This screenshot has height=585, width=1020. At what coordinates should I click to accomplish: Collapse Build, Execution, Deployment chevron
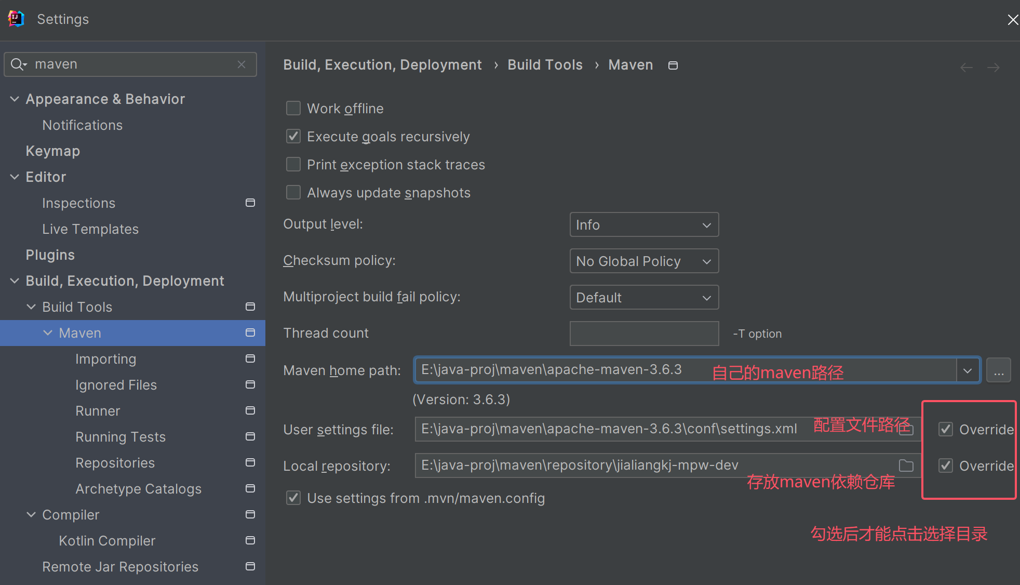[x=15, y=281]
